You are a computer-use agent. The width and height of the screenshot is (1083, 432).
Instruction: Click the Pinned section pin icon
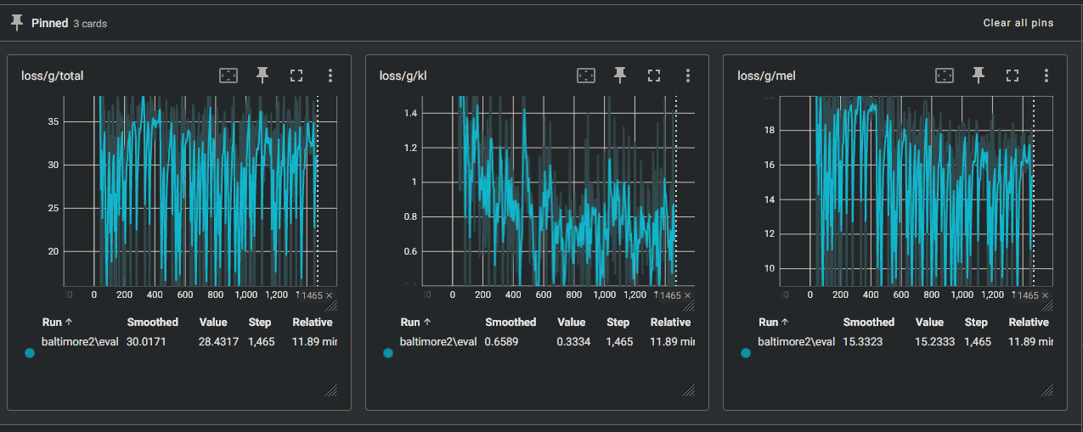[17, 23]
